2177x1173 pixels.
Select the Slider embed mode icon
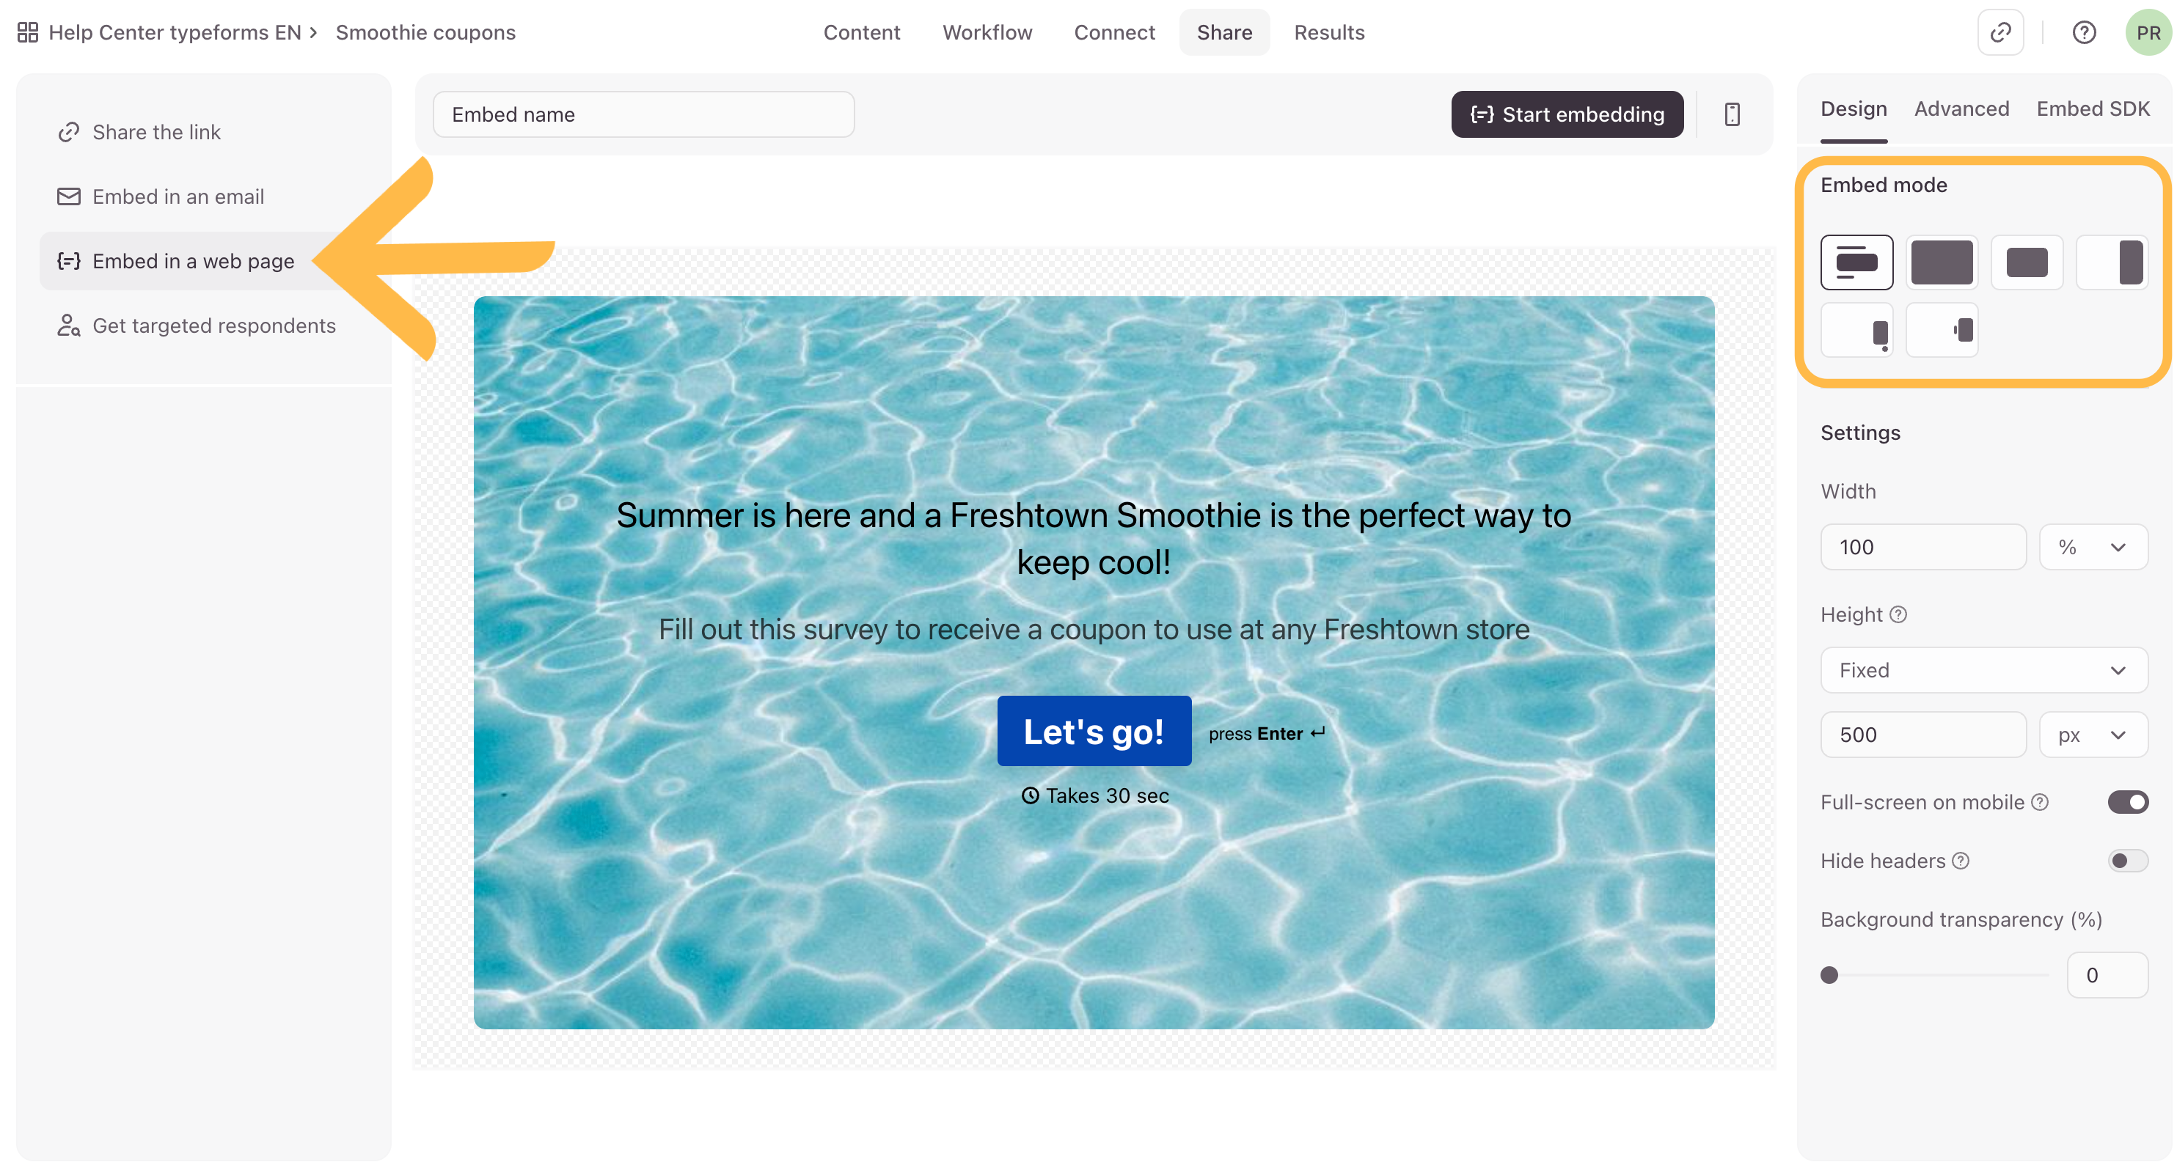[x=2111, y=262]
